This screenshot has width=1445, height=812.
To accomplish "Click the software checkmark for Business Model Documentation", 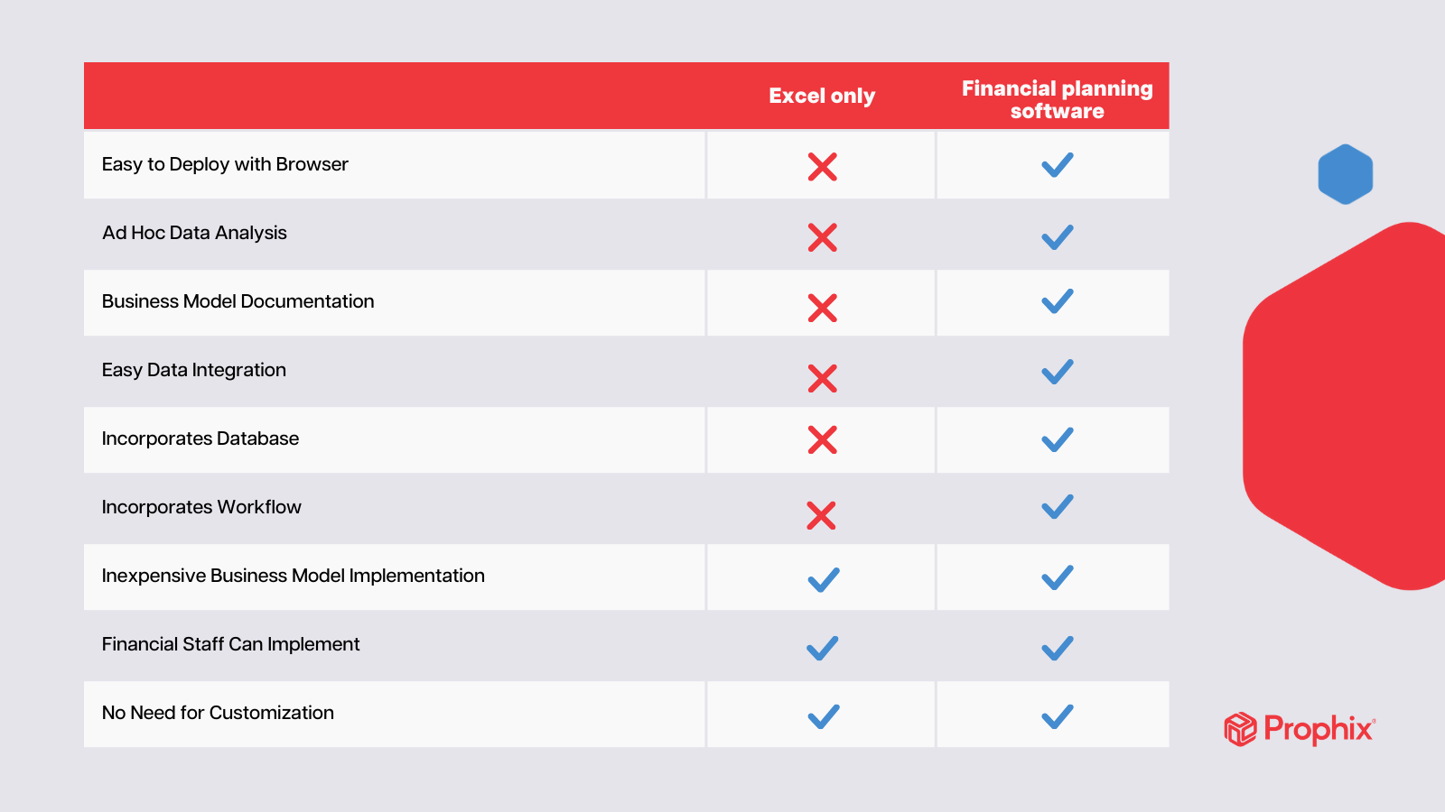I will point(1057,301).
